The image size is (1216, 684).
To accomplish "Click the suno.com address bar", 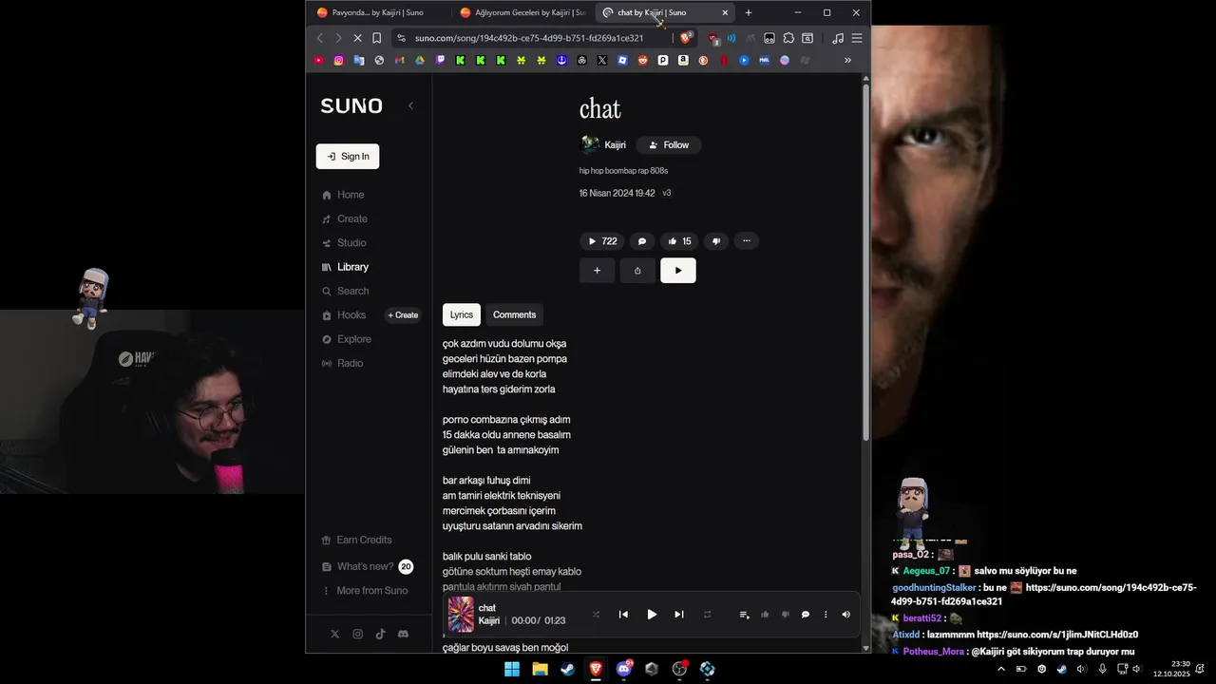I will [x=529, y=38].
